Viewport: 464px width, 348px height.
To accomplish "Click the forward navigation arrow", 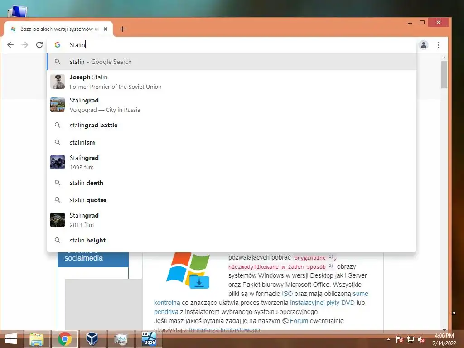I will (x=25, y=45).
